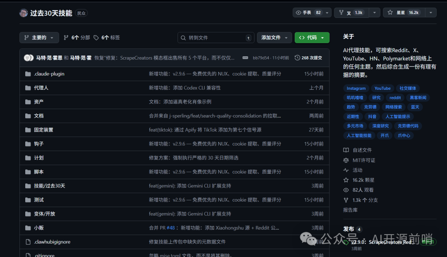
Task: Select the YouTube topic tag
Action: pyautogui.click(x=382, y=88)
